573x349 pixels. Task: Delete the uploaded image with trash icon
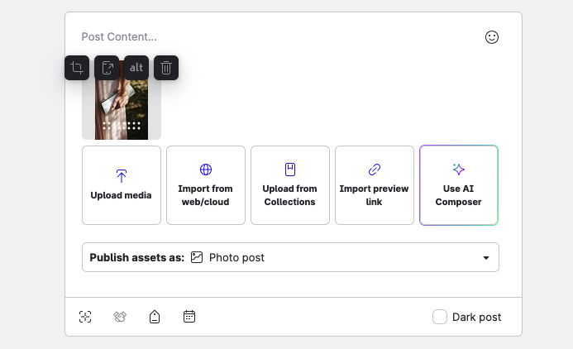point(166,68)
